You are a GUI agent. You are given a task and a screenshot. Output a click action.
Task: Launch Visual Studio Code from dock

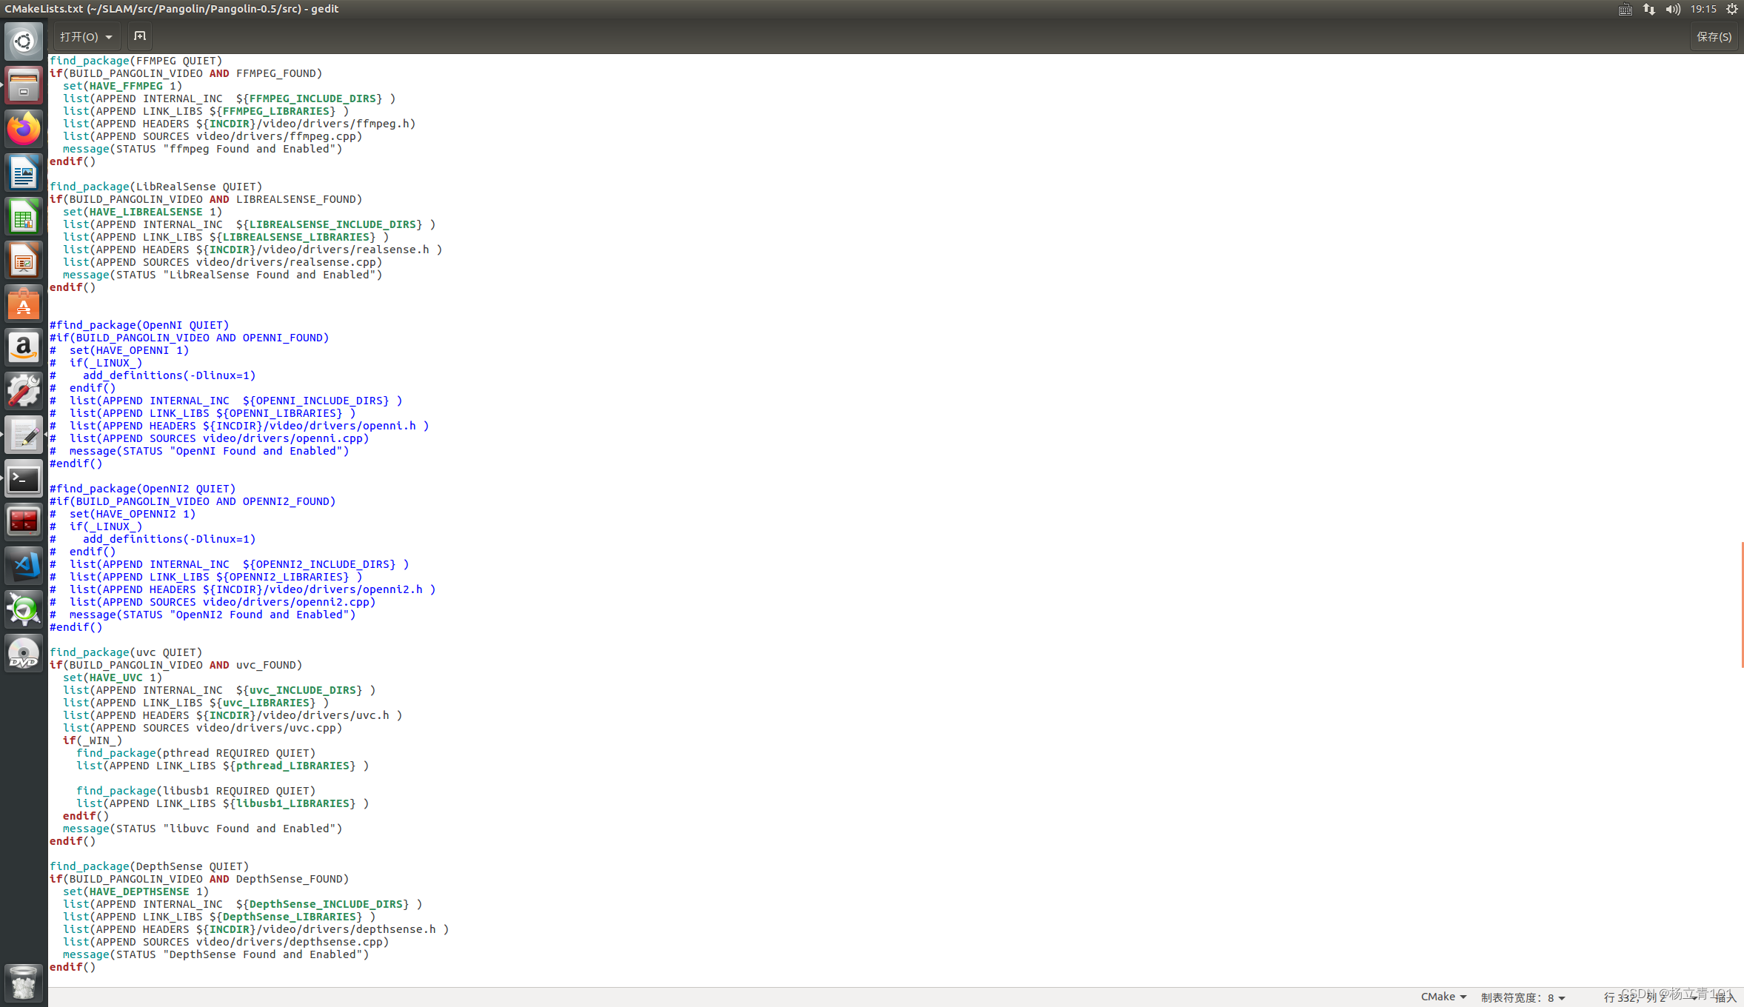click(x=24, y=566)
